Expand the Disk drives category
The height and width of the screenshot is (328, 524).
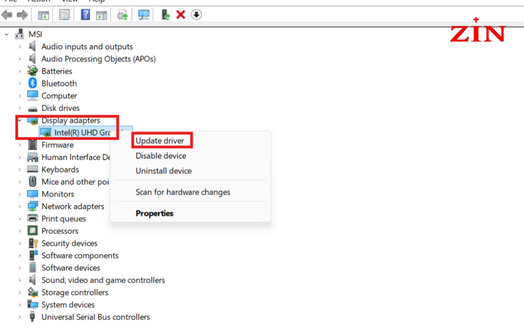(x=20, y=108)
